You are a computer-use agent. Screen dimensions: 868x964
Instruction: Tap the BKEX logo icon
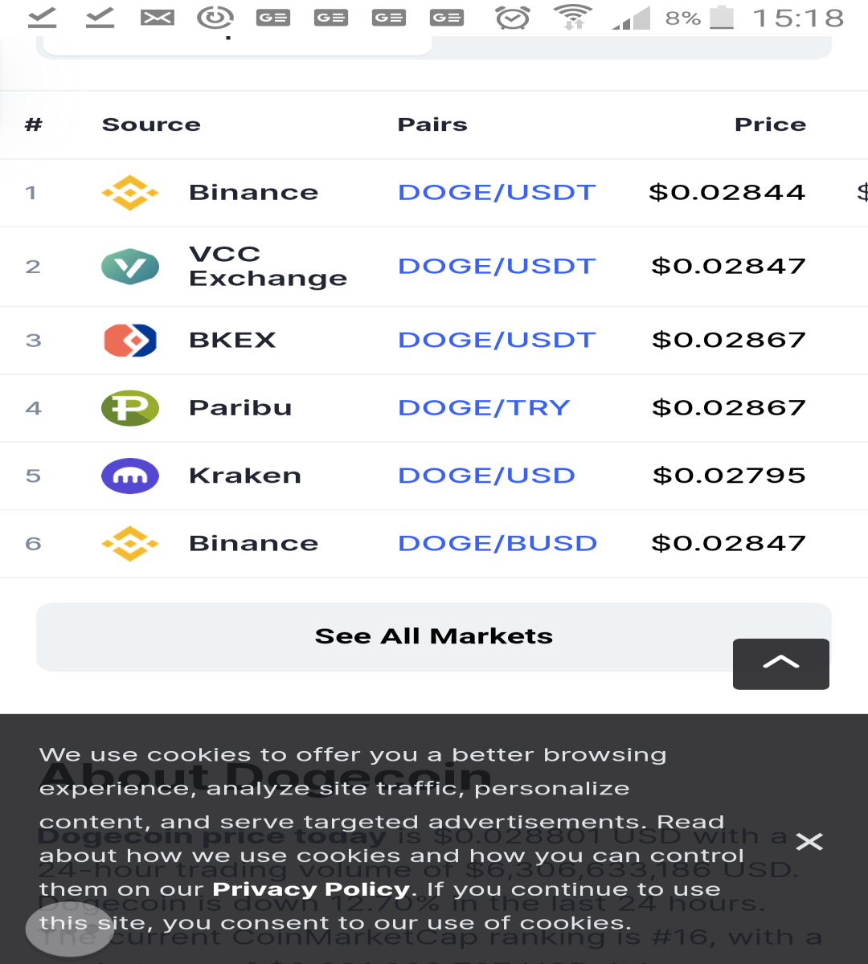click(130, 341)
